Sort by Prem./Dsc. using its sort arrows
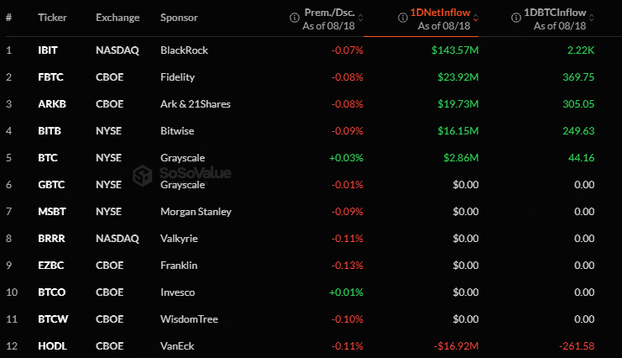 361,18
